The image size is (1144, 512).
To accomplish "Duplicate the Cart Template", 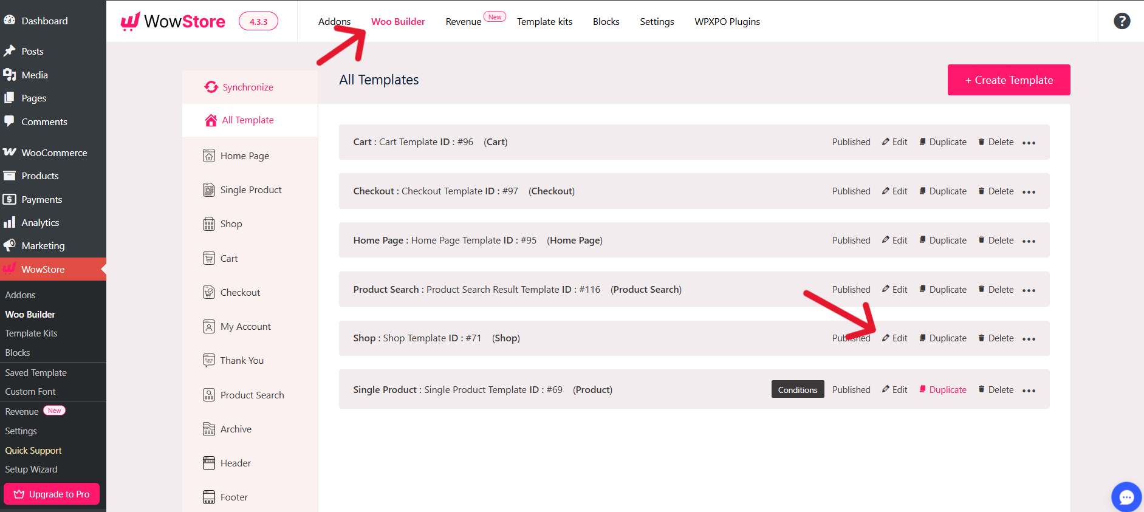I will click(942, 142).
